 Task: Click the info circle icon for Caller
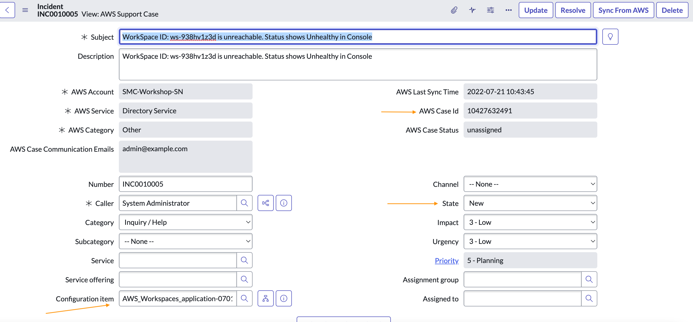(x=283, y=203)
